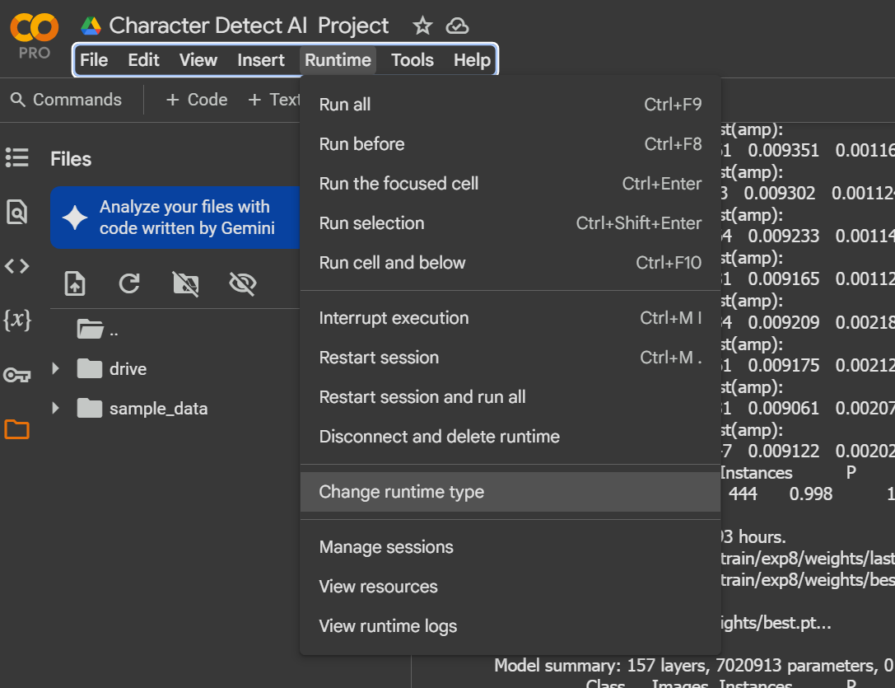The width and height of the screenshot is (895, 688).
Task: Open the variables {x} sidebar icon
Action: [x=17, y=320]
